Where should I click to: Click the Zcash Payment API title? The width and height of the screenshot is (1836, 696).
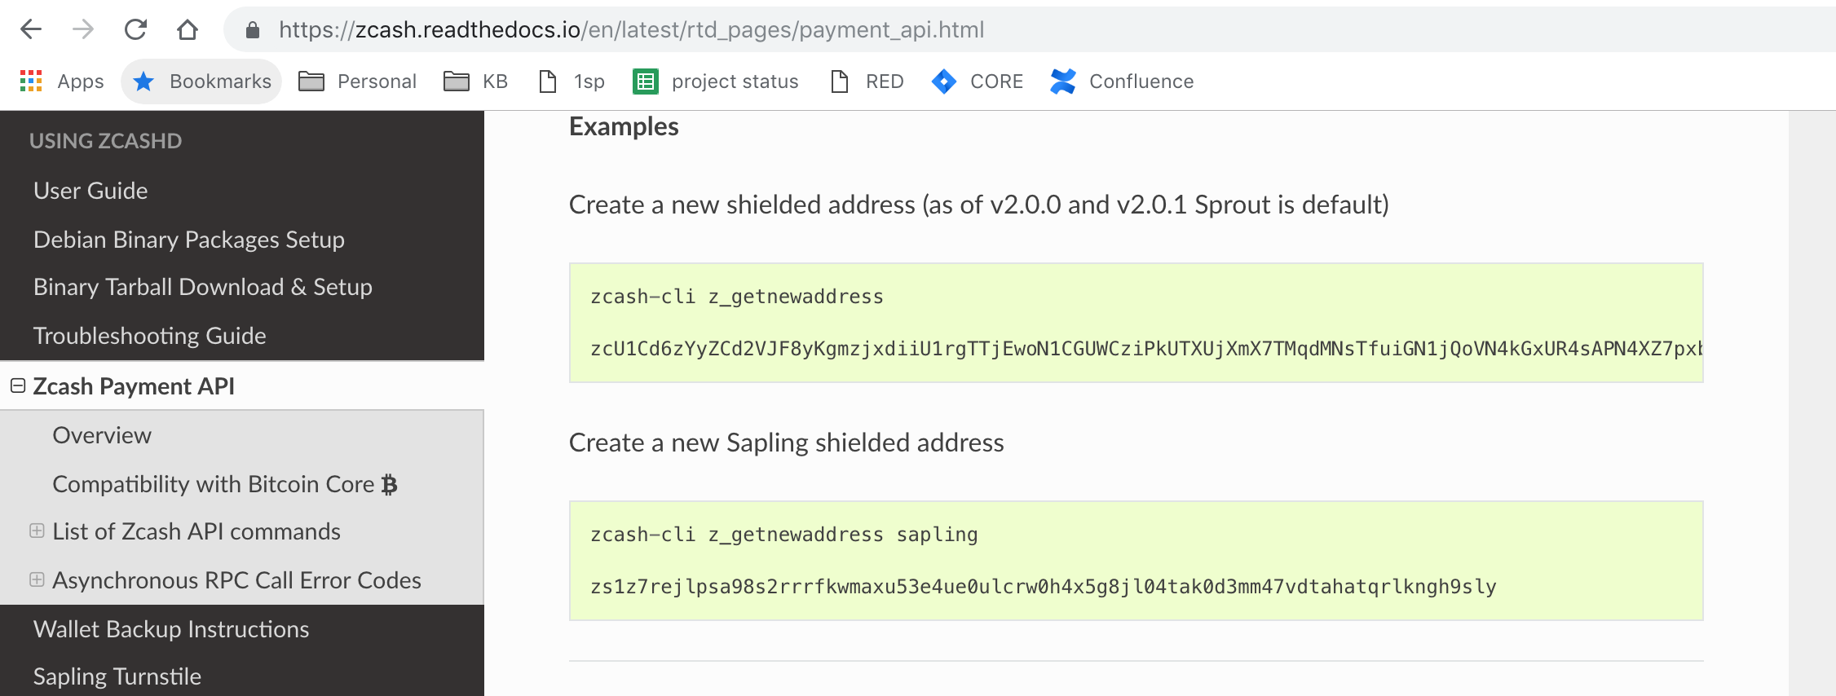coord(134,385)
